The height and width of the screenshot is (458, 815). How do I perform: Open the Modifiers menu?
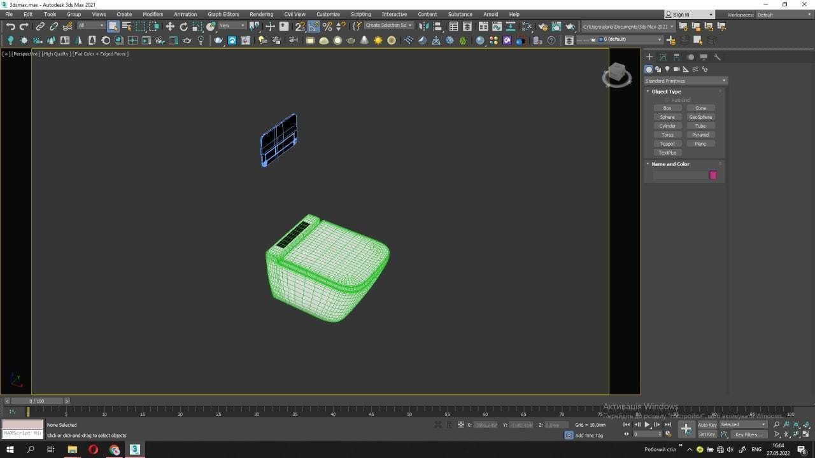[x=153, y=14]
